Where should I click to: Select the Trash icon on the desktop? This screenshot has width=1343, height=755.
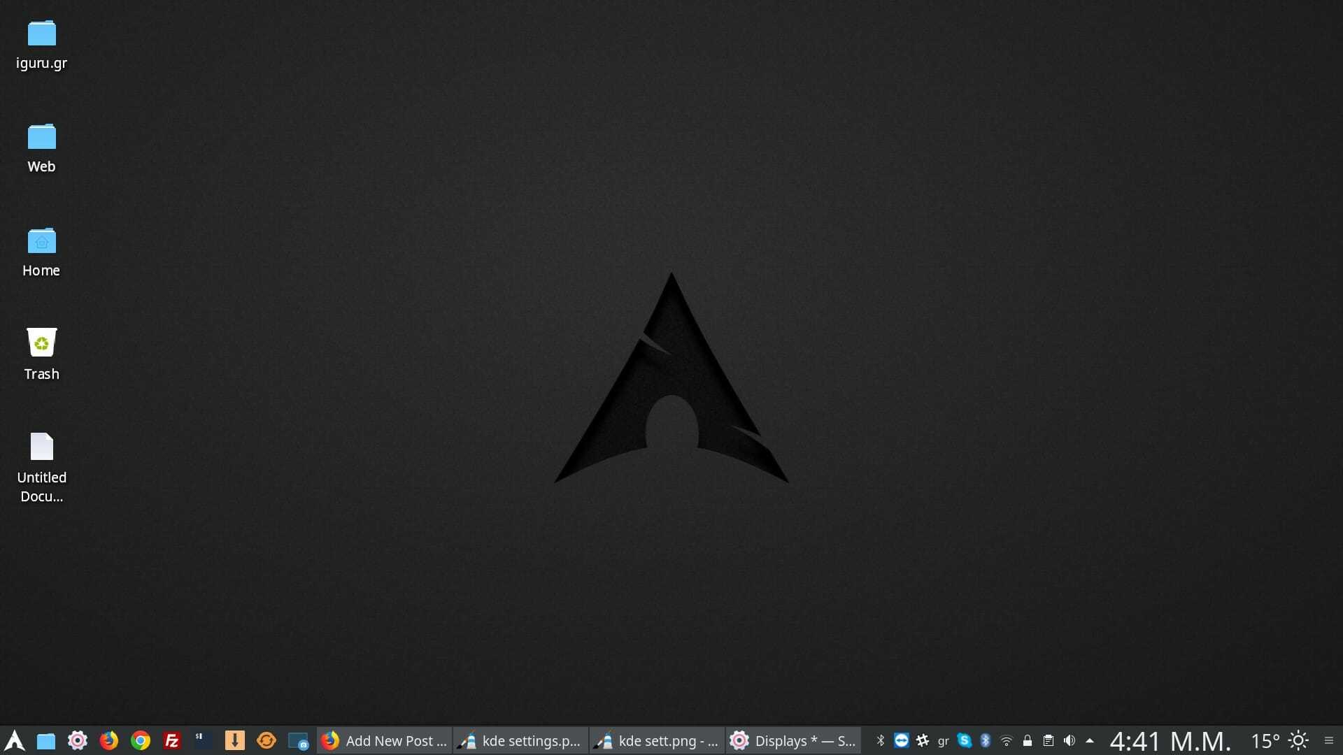[42, 354]
